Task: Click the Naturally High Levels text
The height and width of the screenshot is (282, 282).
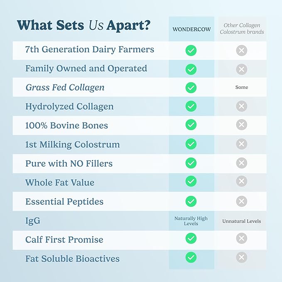Action: 191,221
